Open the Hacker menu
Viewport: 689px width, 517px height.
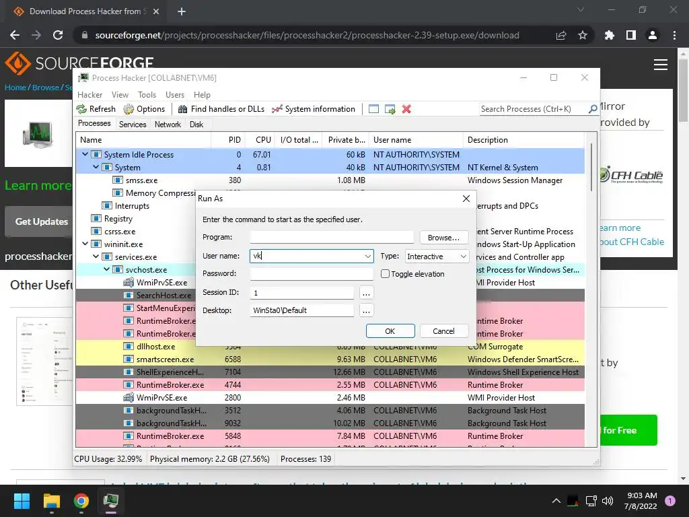pyautogui.click(x=89, y=95)
